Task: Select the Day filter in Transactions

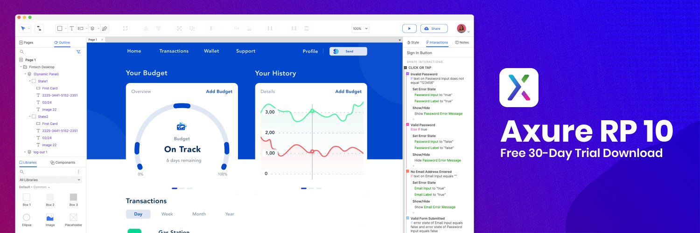Action: pos(138,214)
